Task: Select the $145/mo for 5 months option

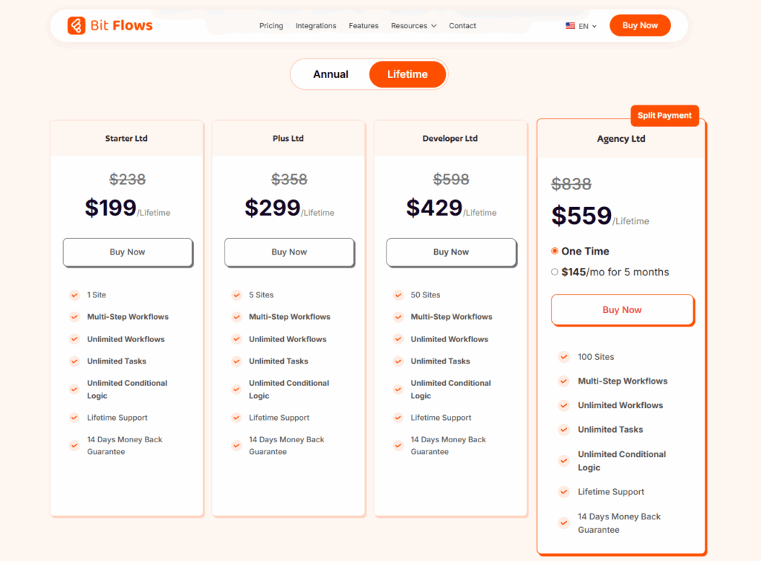Action: pos(554,272)
